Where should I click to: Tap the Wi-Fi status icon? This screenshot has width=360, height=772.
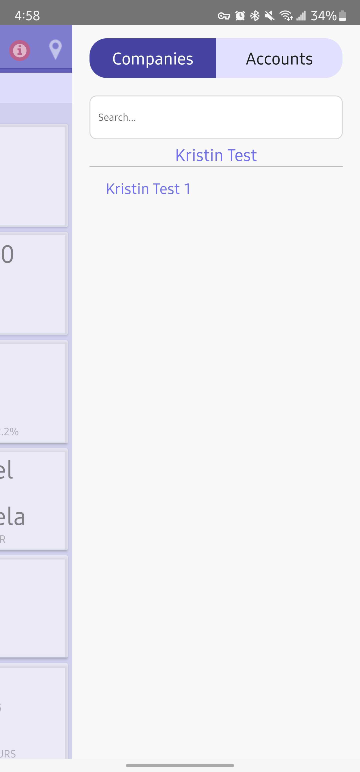click(286, 15)
